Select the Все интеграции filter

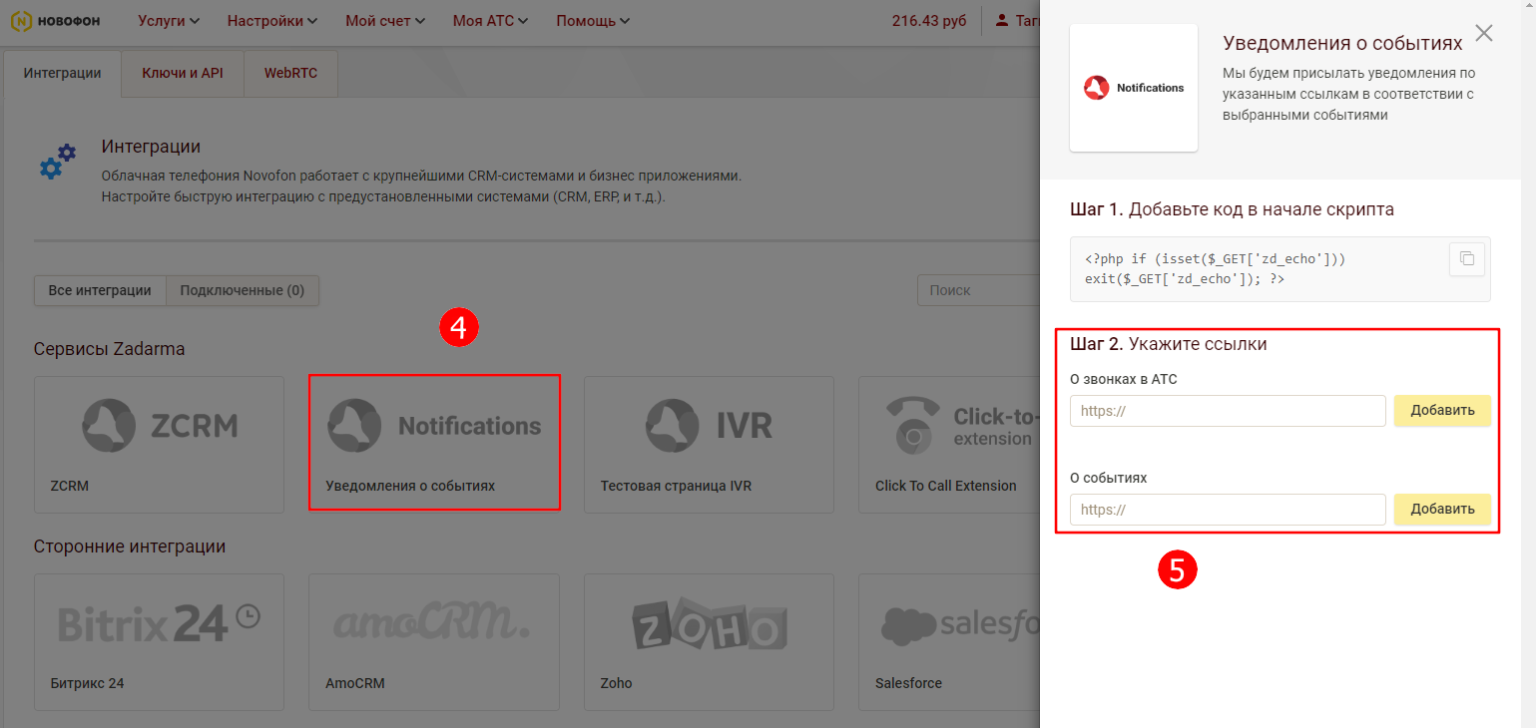(100, 290)
